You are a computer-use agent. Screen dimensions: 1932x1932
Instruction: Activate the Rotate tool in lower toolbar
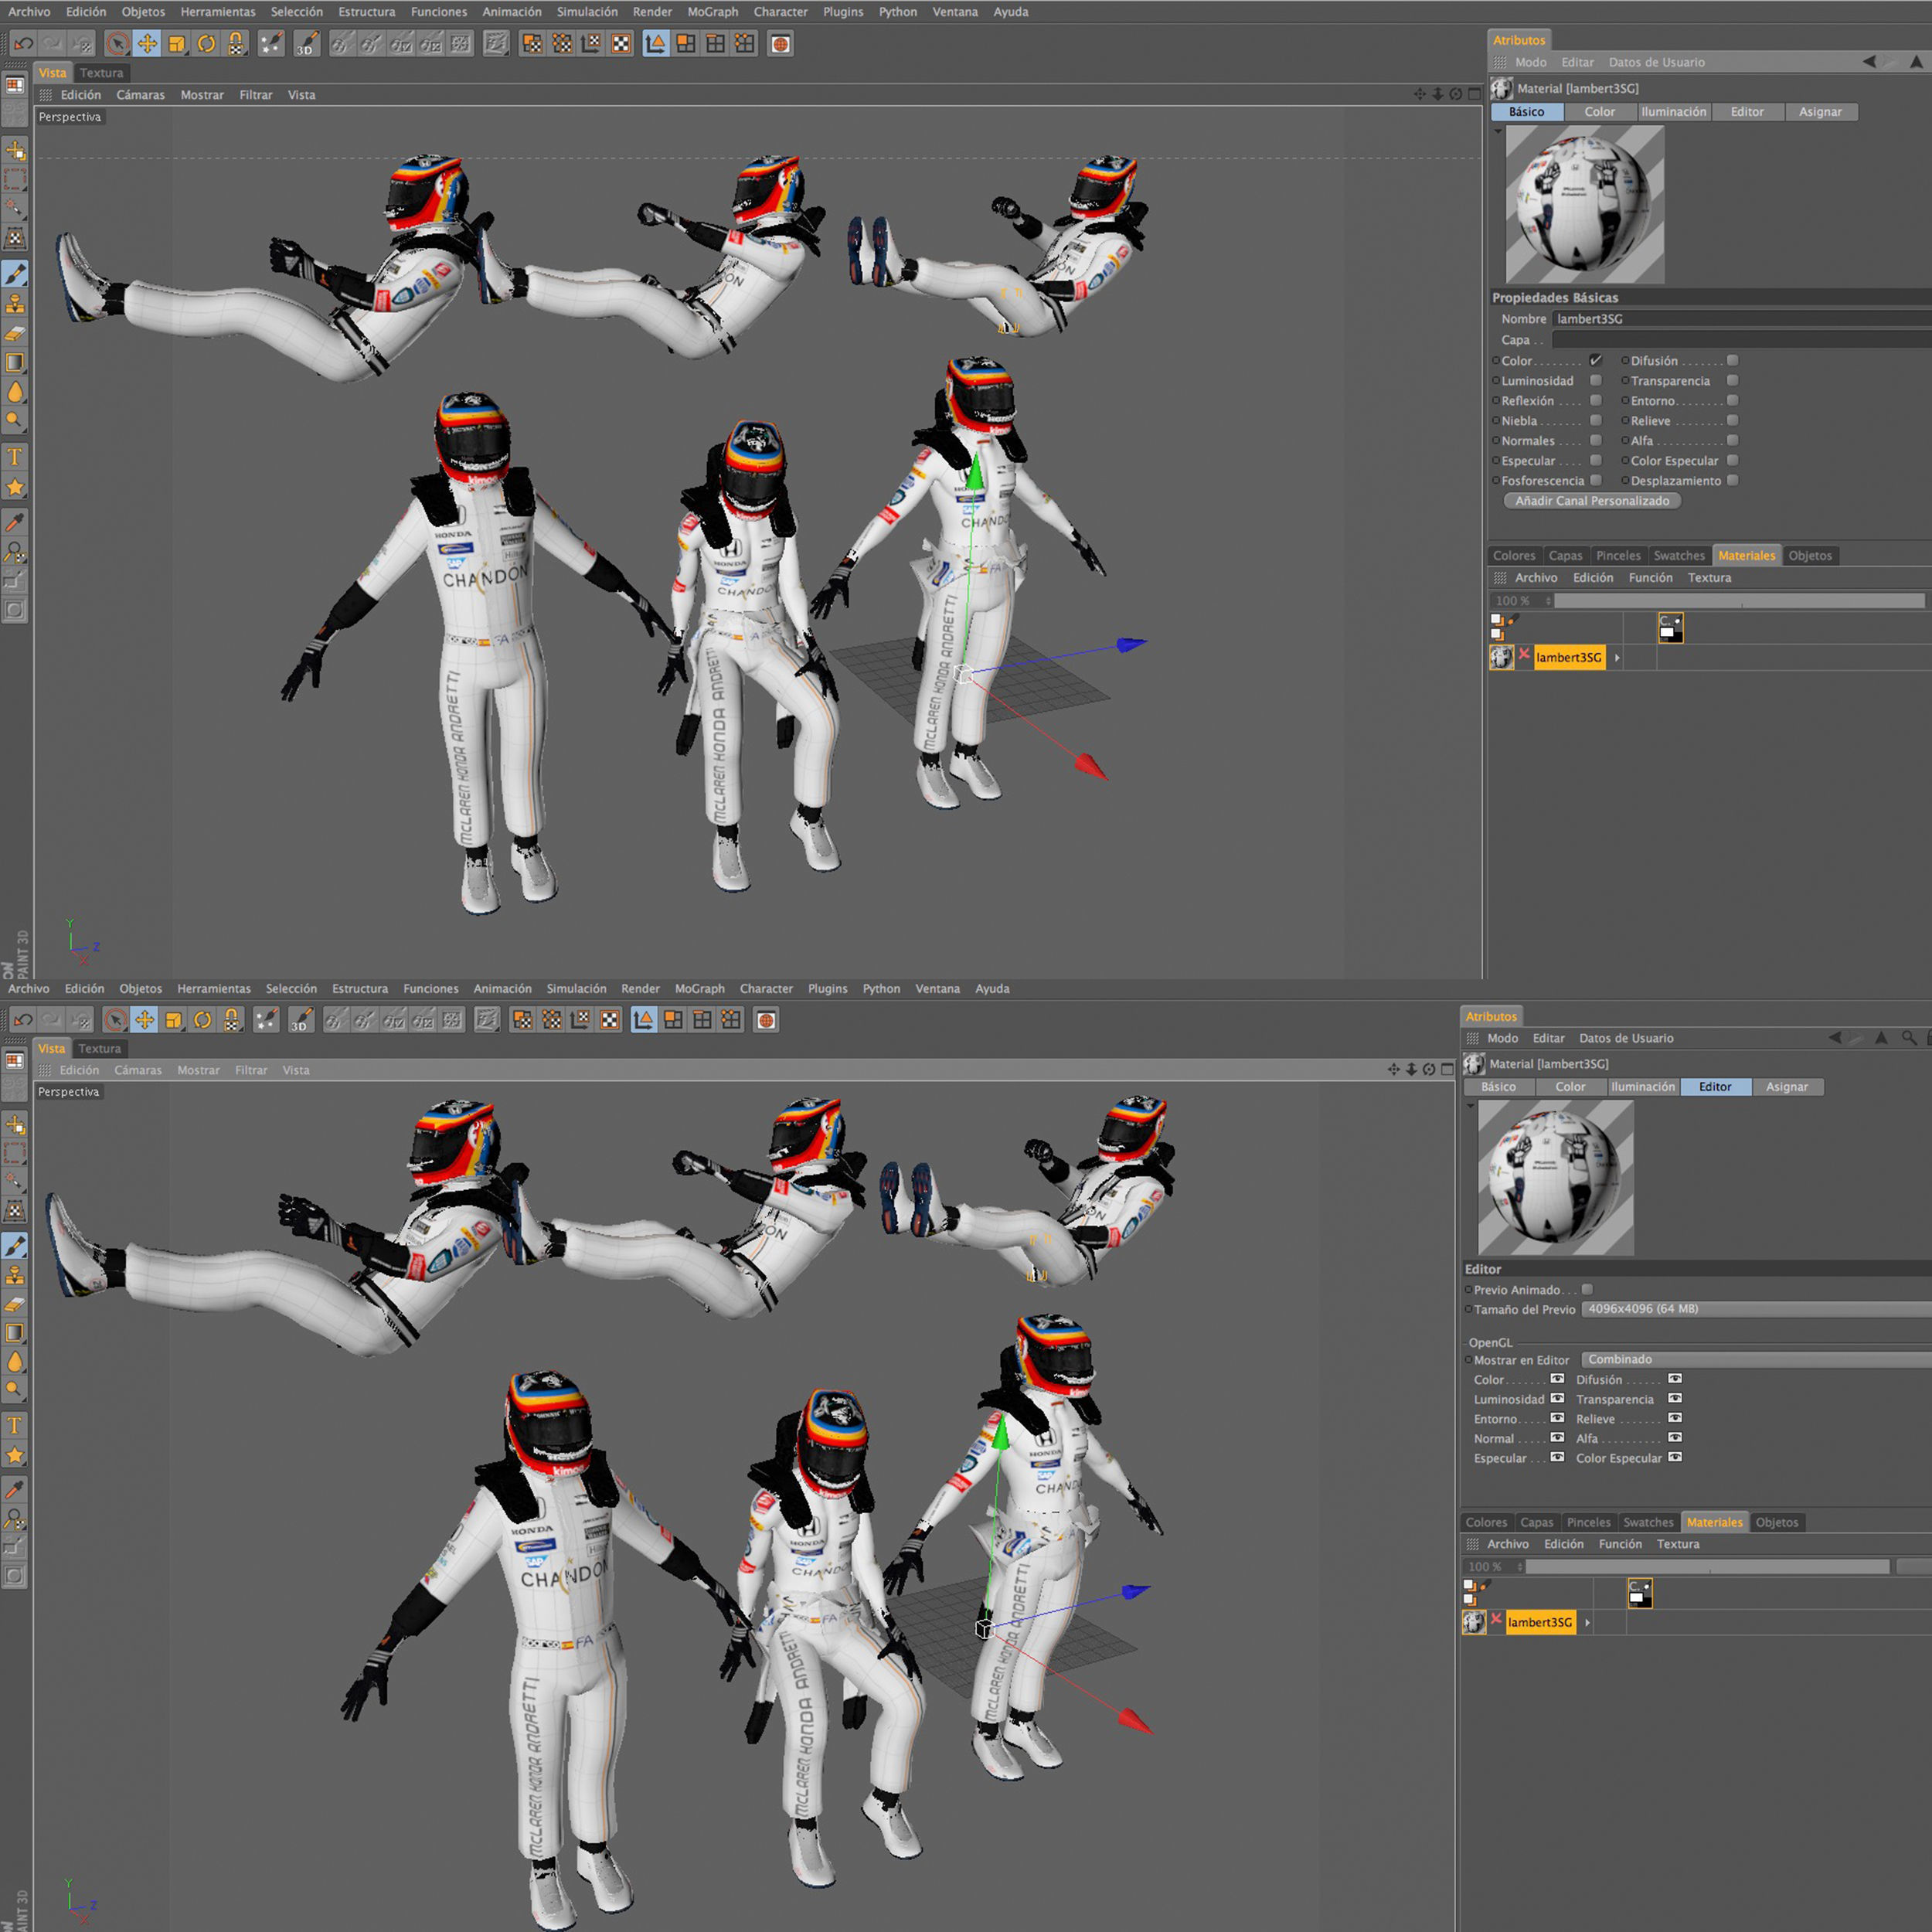tap(203, 1020)
